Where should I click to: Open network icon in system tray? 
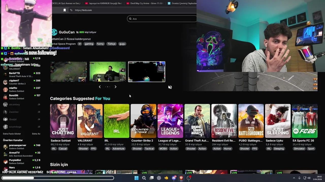point(305,178)
